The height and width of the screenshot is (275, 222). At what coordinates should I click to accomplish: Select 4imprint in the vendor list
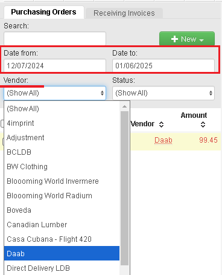coord(62,123)
